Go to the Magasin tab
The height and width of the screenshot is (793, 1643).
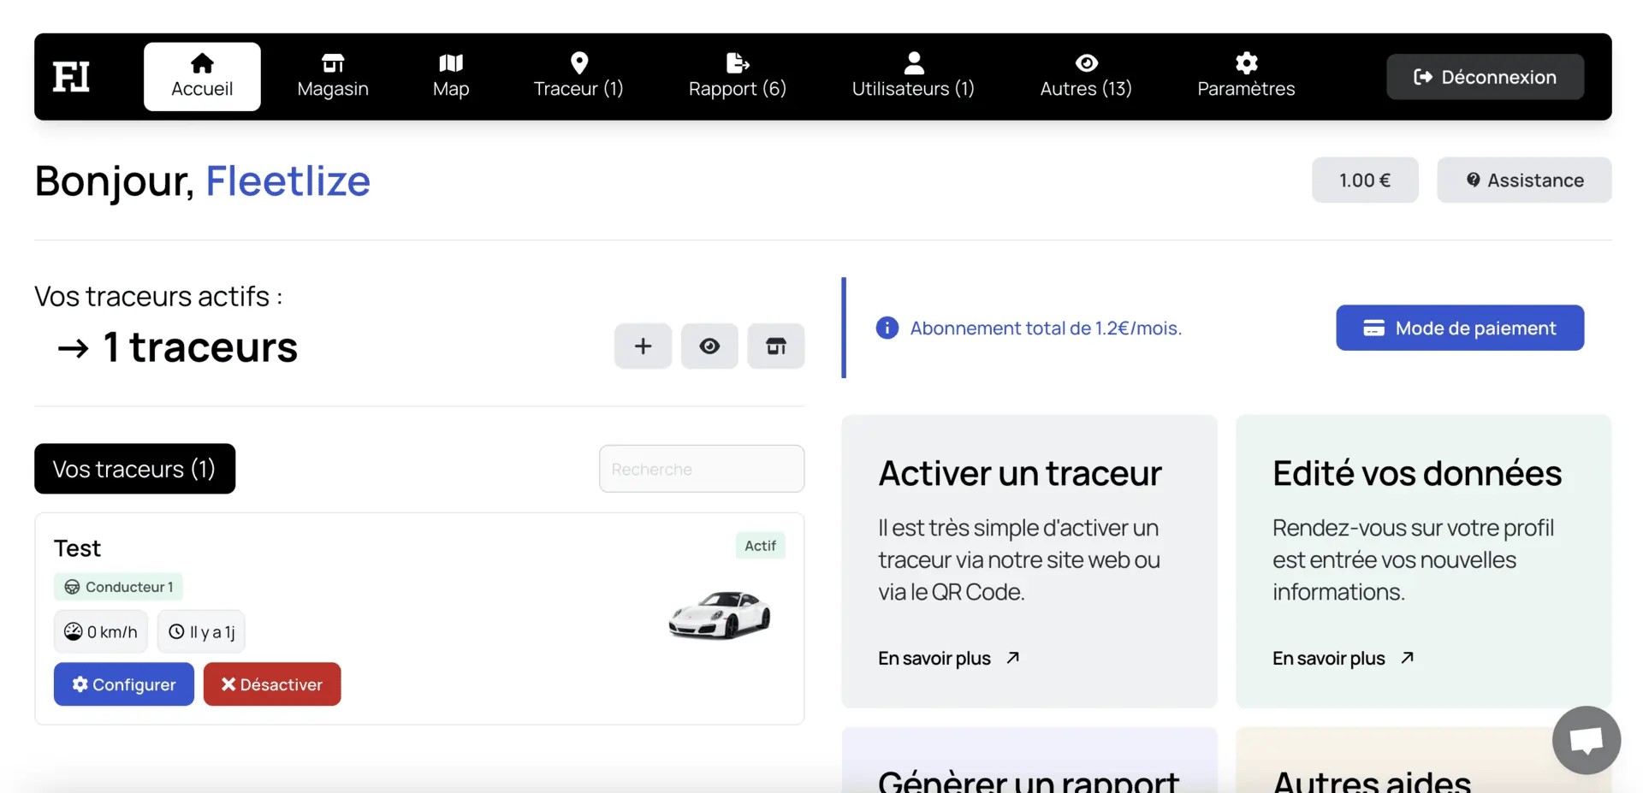(333, 76)
